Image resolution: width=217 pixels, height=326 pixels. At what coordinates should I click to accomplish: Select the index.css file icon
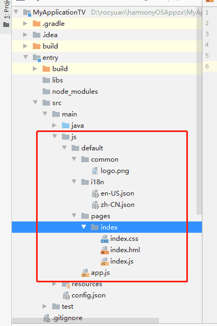pyautogui.click(x=104, y=239)
